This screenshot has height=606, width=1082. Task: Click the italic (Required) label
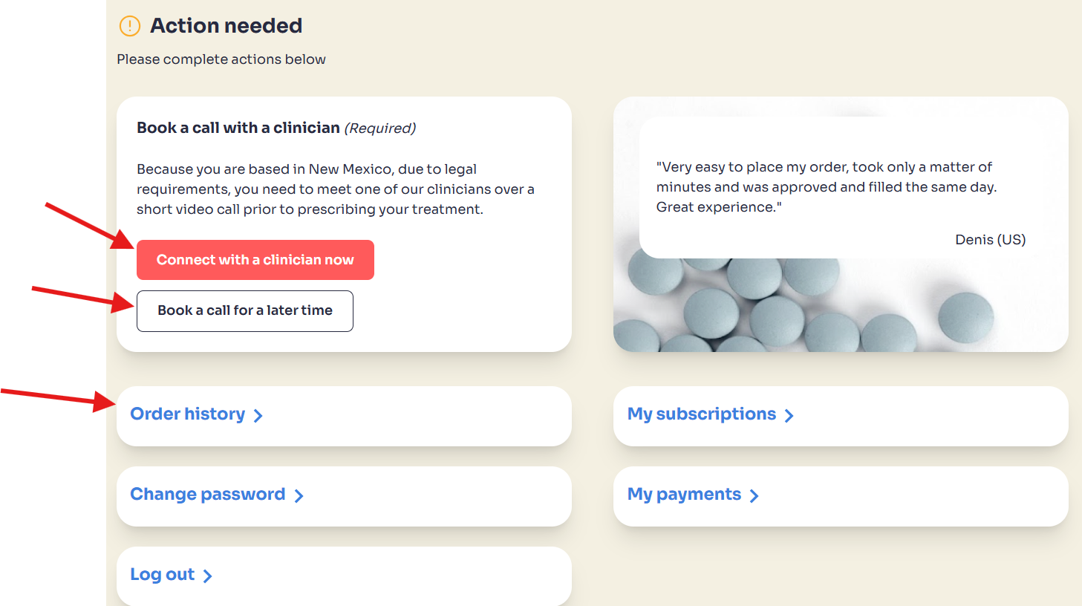pyautogui.click(x=380, y=128)
